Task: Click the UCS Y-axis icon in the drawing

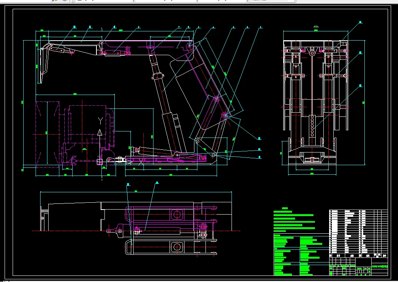Action: tap(100, 141)
